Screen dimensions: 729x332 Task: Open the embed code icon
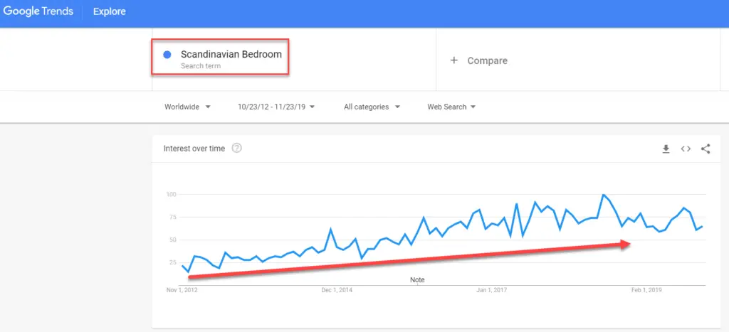coord(686,149)
